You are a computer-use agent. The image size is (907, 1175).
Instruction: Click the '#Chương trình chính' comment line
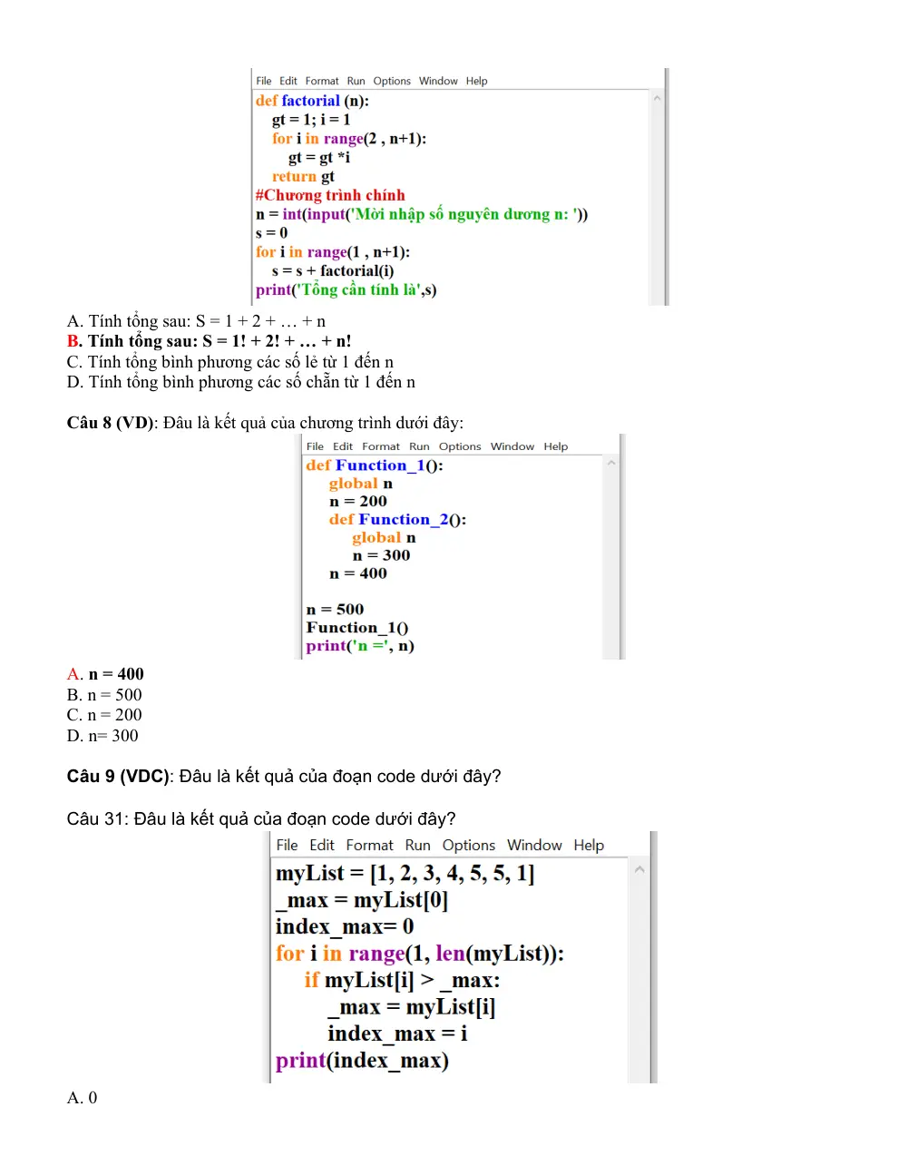pos(330,195)
